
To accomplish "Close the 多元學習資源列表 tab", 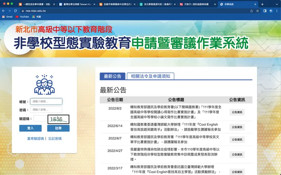I will (175, 4).
